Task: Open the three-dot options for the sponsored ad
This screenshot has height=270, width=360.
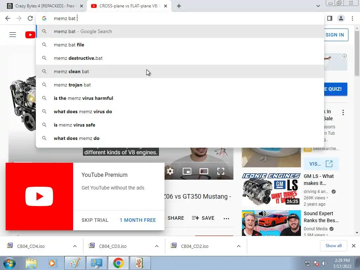Action: point(343,112)
